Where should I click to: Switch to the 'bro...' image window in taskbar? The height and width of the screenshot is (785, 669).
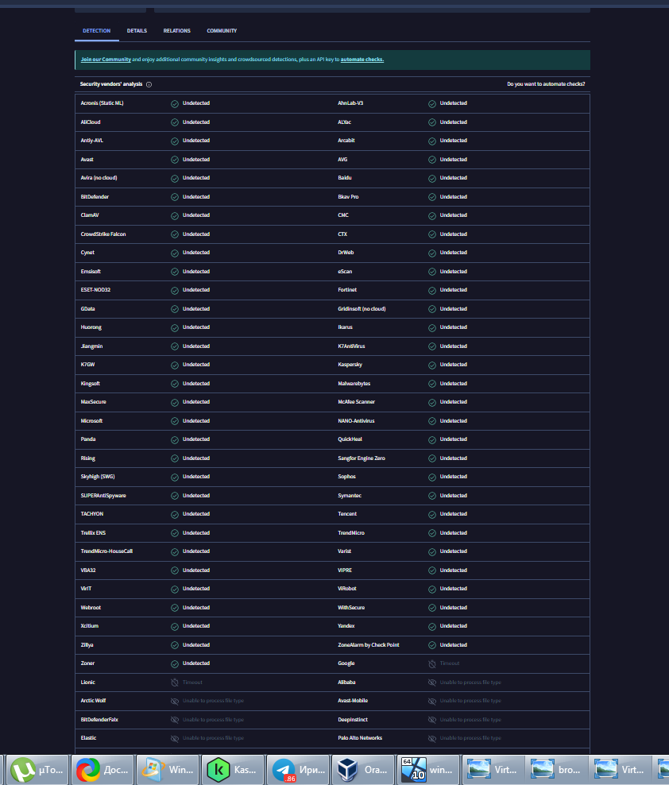point(556,769)
